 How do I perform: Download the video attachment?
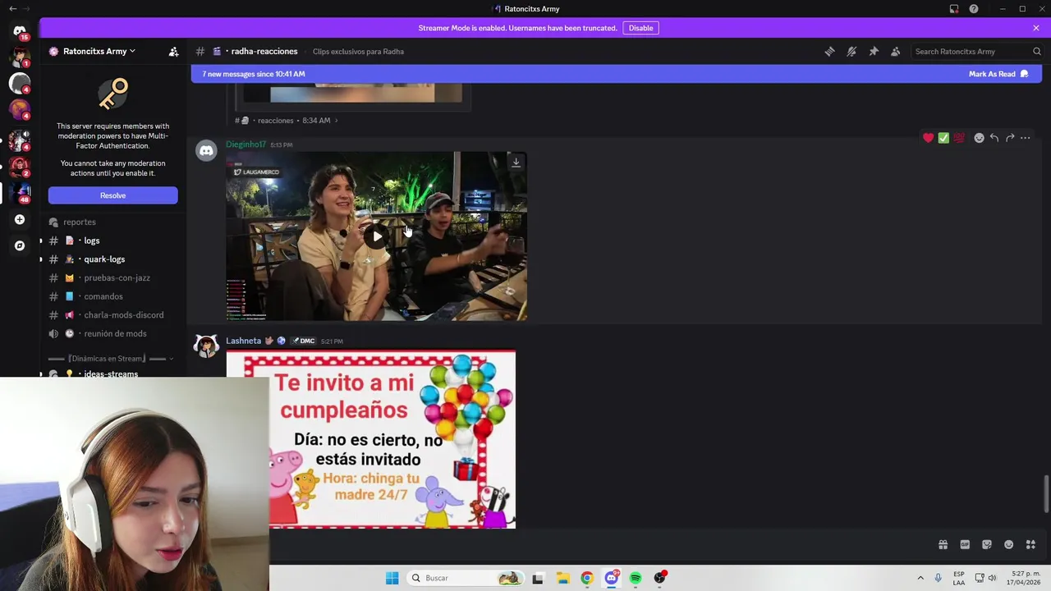pos(516,162)
